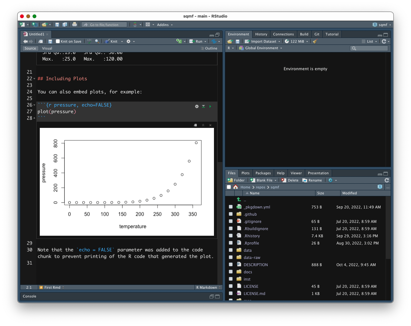Viewport: 411px width, 326px height.
Task: Collapse the Including Plots section at line 22
Action: pos(34,79)
